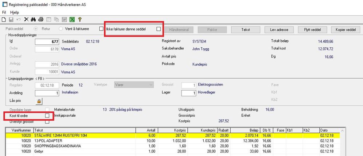
Task: Click the Kopier seddel button
Action: pyautogui.click(x=346, y=29)
